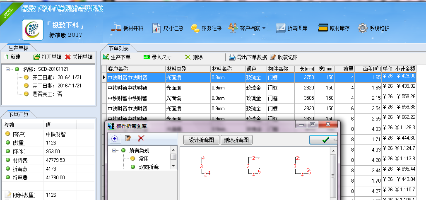Open 尺寸汇总 report icon
The image size is (426, 200).
pos(156,28)
